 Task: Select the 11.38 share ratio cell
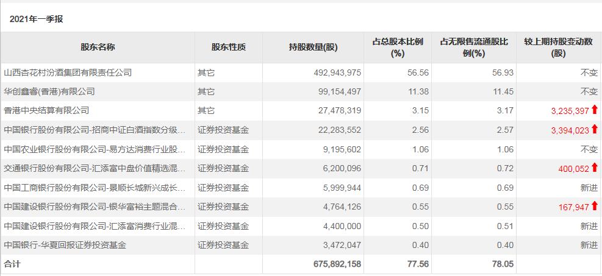point(418,91)
